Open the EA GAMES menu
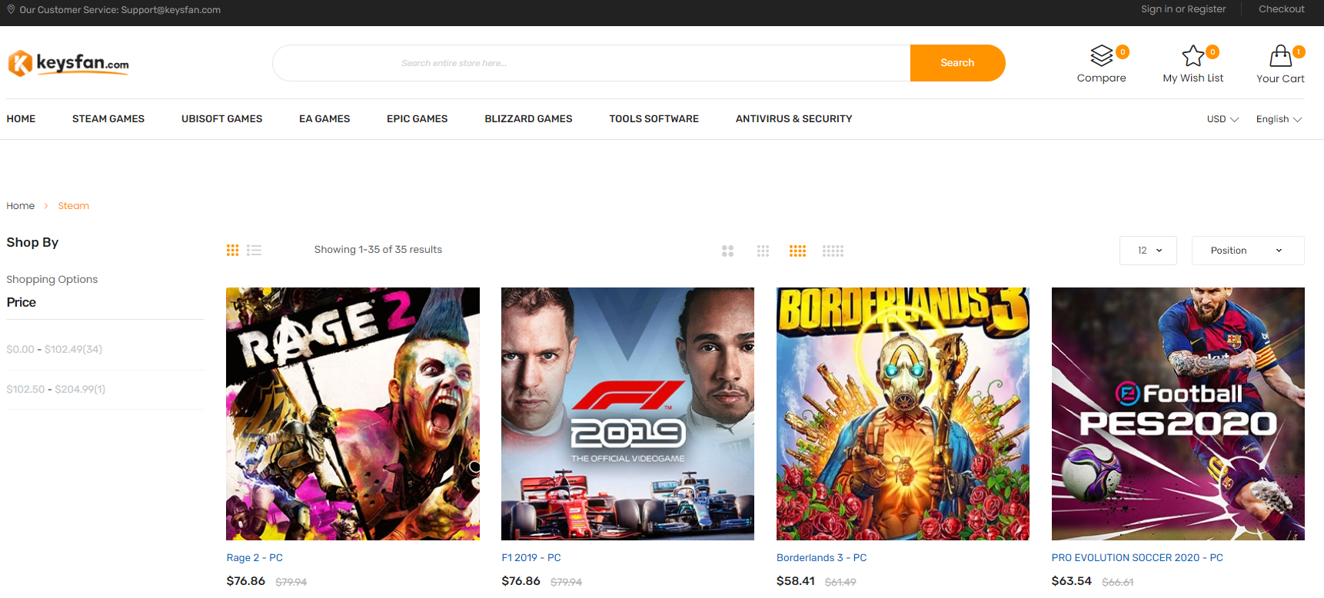 pos(324,119)
